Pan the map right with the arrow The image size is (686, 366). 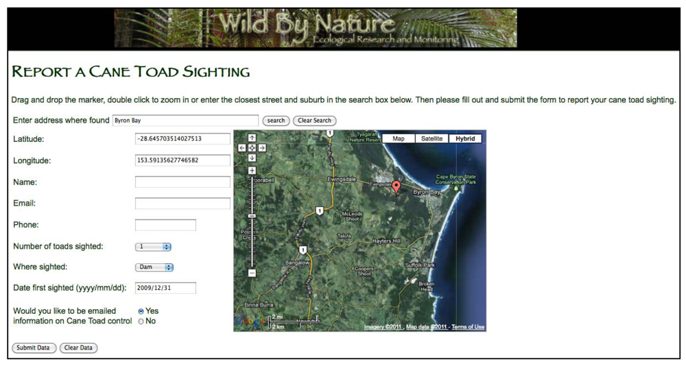[x=262, y=147]
